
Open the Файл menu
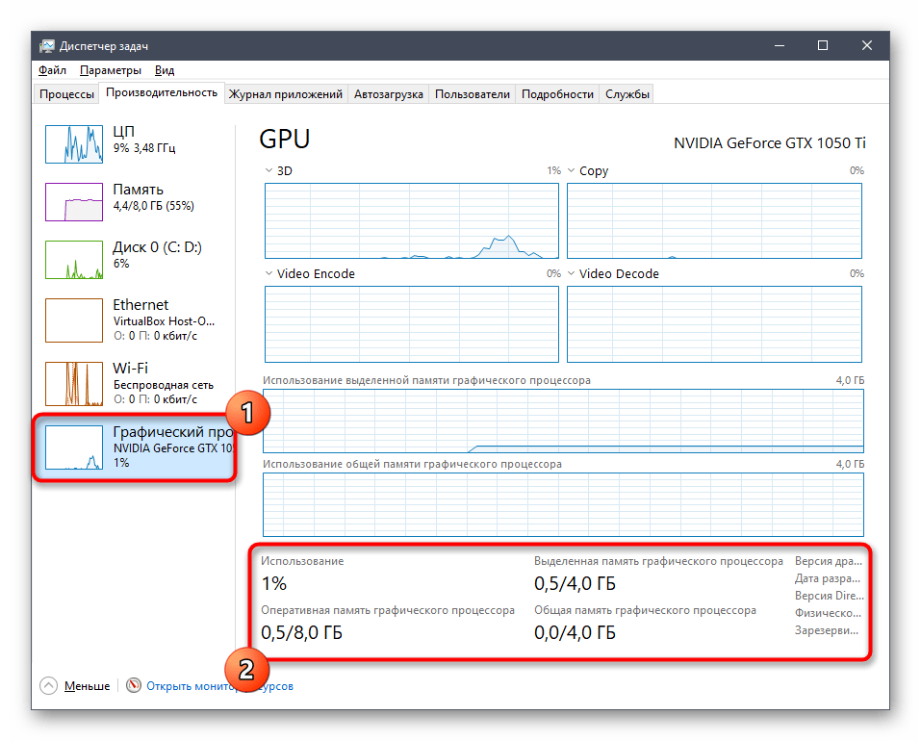click(52, 70)
